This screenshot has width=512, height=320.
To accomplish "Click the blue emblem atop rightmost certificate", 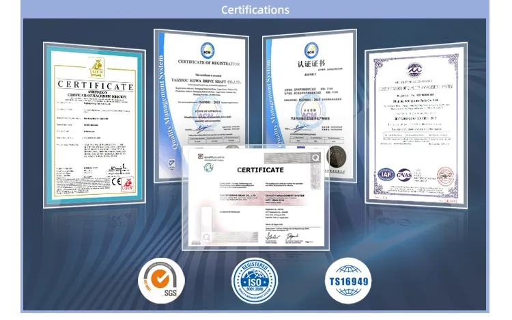I will 416,70.
